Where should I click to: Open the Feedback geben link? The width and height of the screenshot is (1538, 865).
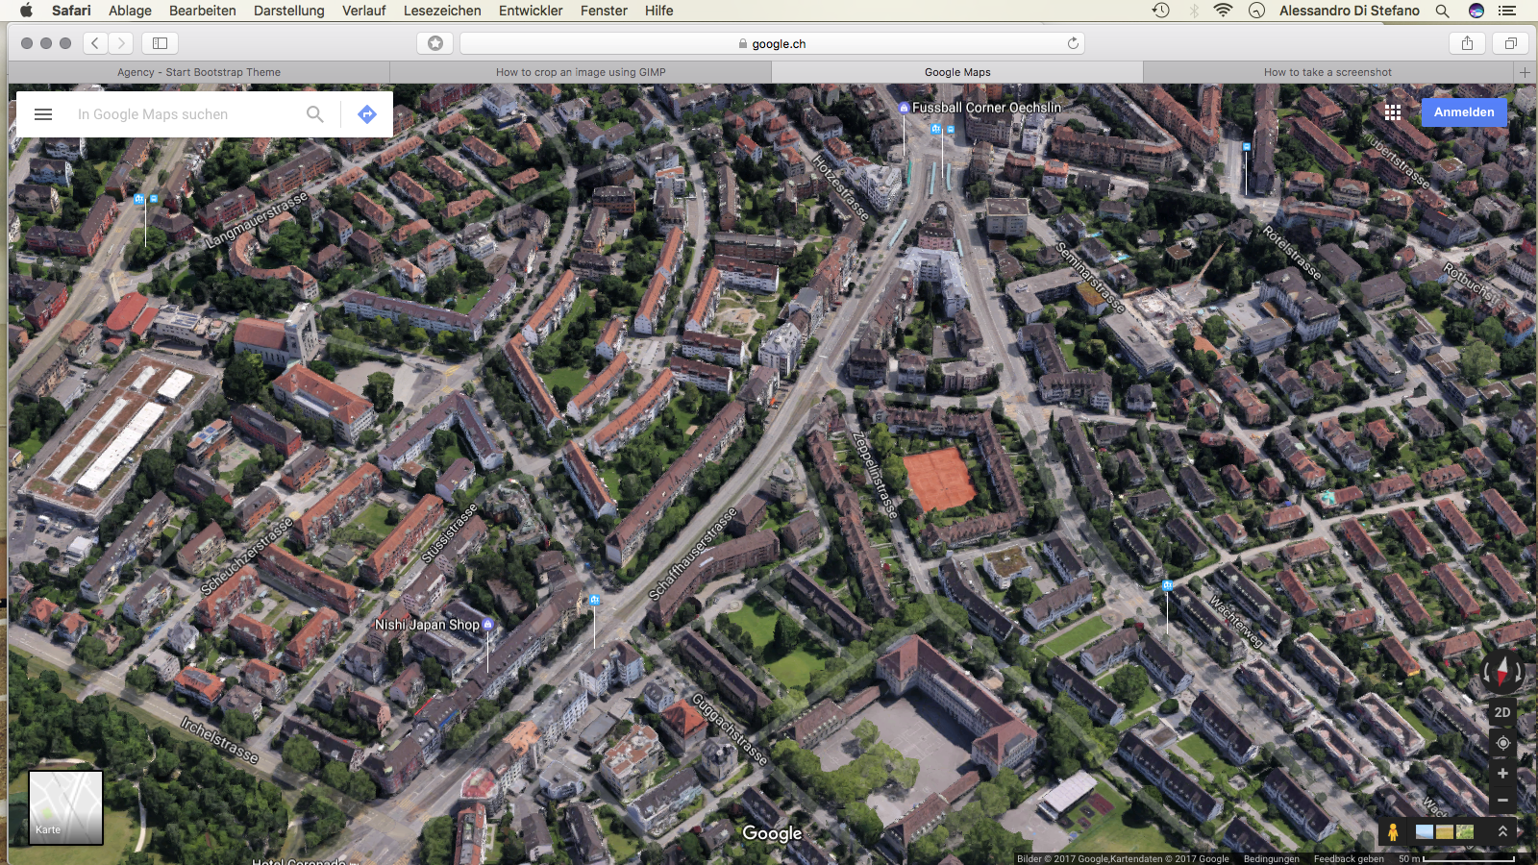click(1348, 858)
